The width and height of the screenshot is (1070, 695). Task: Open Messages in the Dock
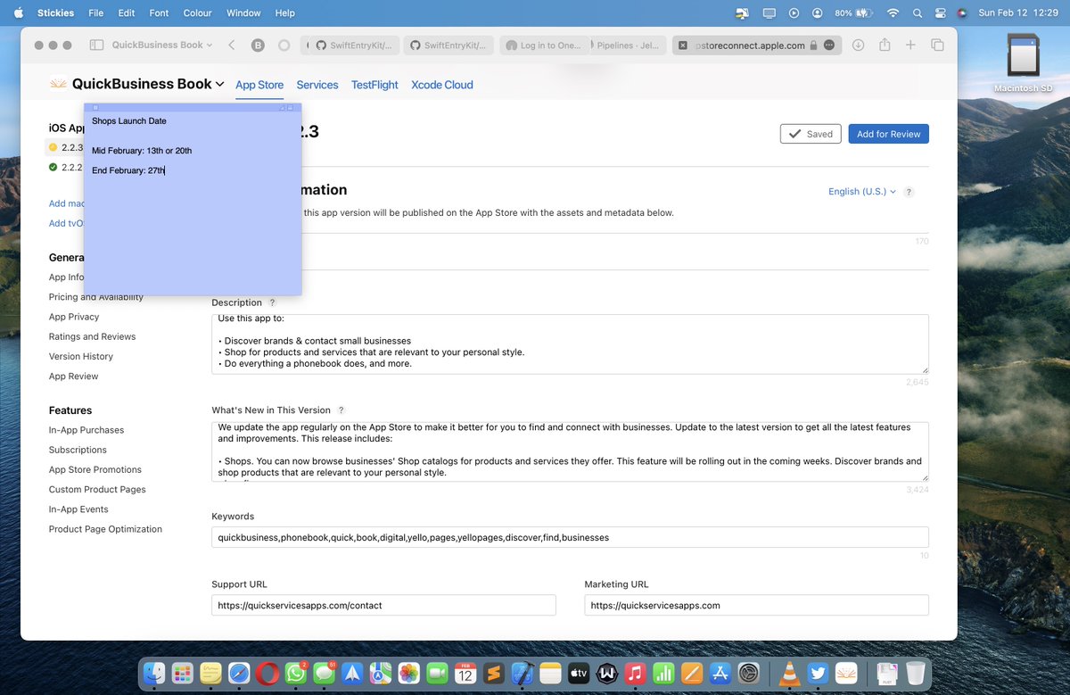point(324,673)
